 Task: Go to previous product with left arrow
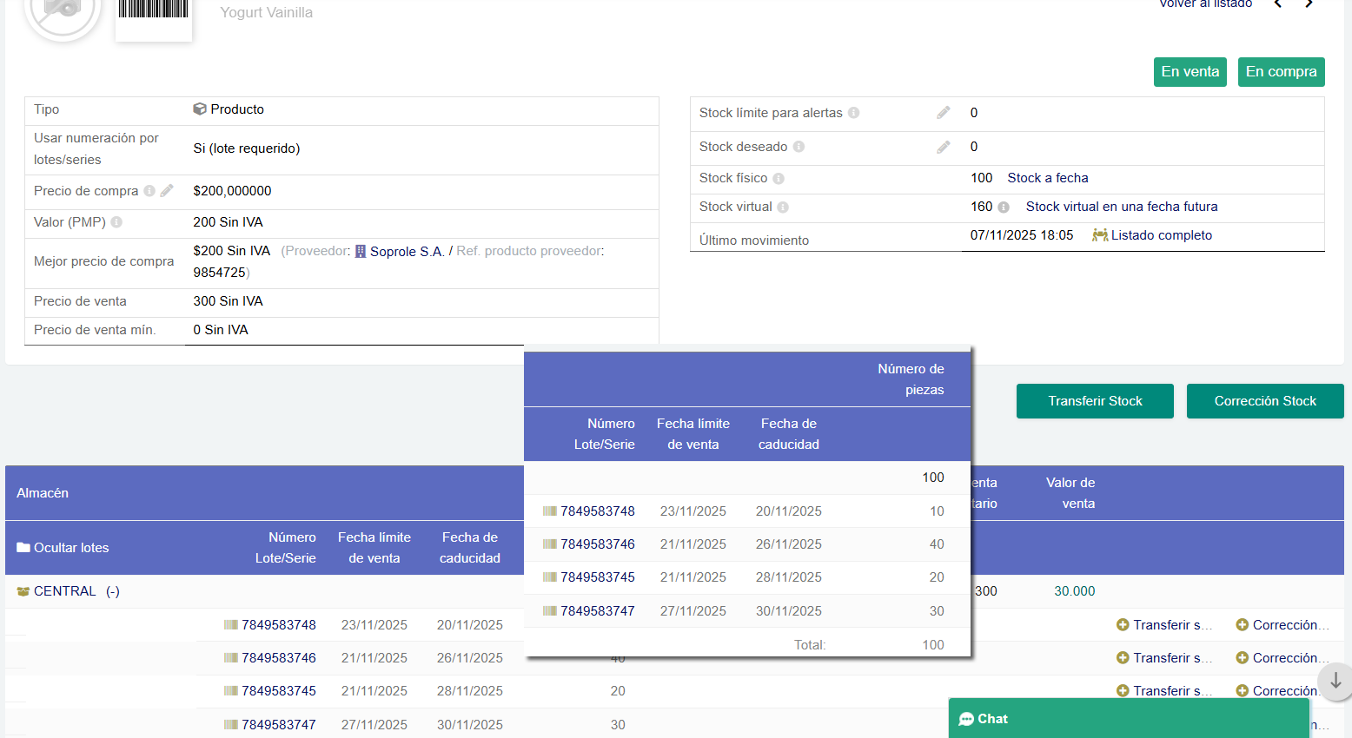click(x=1278, y=4)
